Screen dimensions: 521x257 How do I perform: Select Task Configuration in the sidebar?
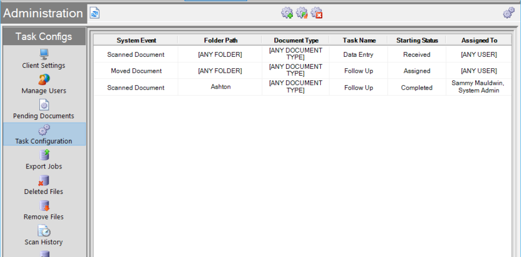[43, 134]
